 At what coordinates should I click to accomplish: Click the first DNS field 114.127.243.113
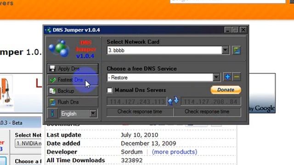tap(137, 102)
